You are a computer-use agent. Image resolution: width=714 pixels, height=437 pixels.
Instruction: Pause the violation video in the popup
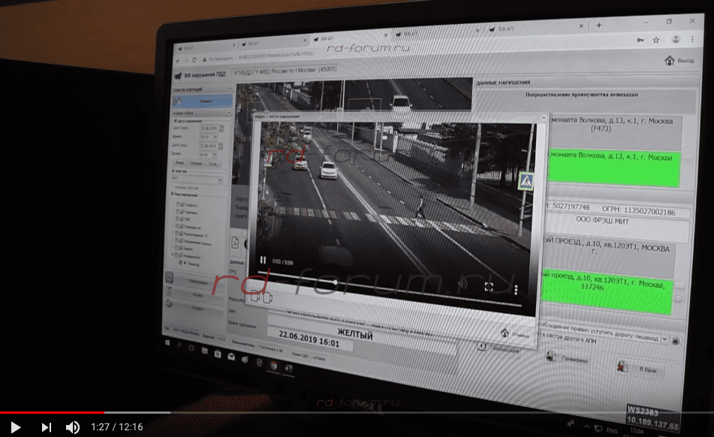[263, 260]
